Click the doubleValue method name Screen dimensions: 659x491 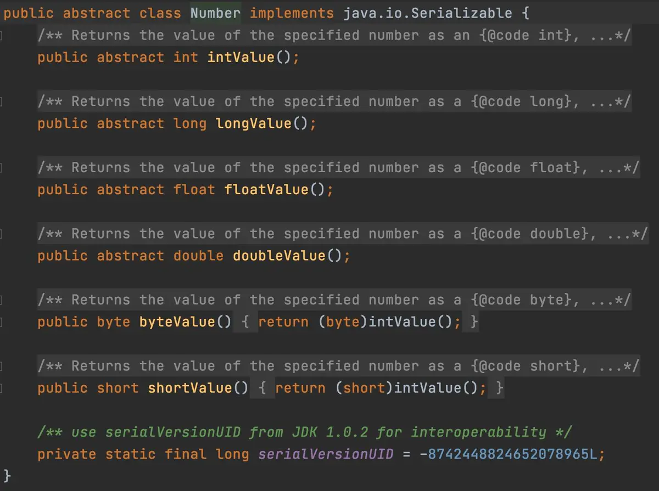click(x=279, y=256)
